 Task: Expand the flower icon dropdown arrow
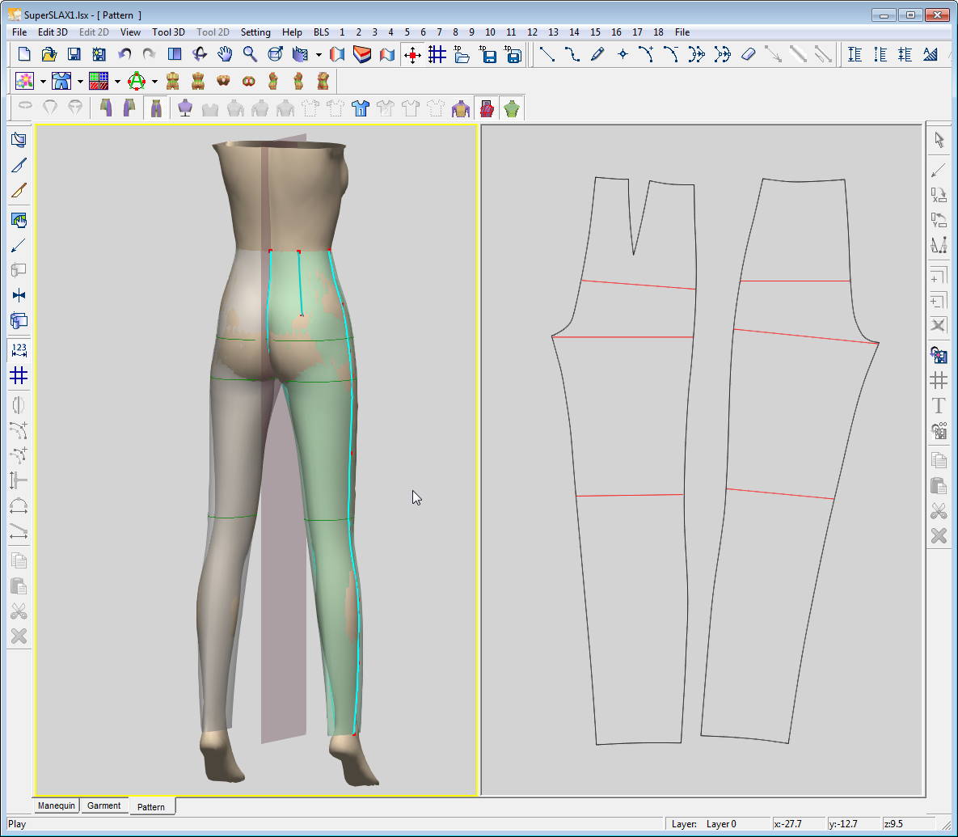pyautogui.click(x=43, y=81)
